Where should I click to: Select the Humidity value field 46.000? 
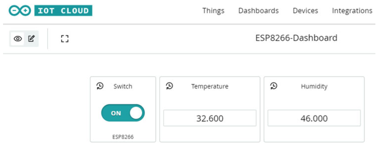click(314, 118)
